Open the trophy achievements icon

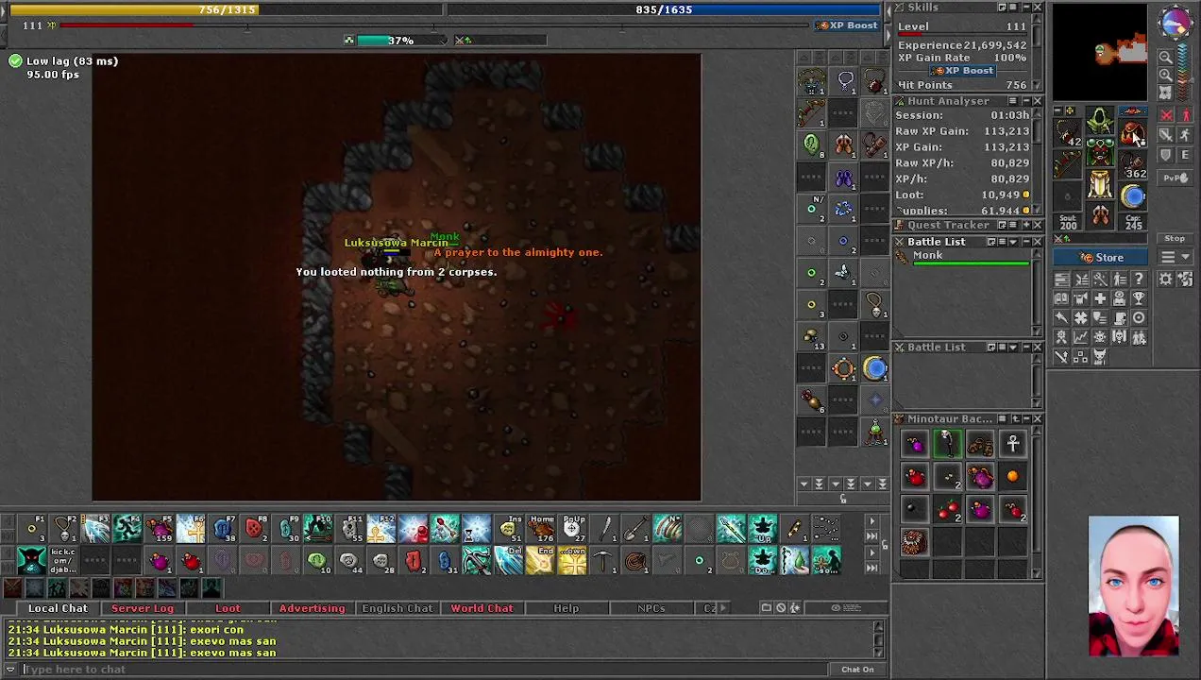pyautogui.click(x=1139, y=298)
